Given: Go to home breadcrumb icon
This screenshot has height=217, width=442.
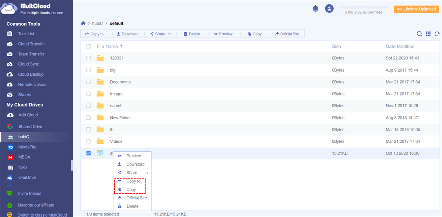Looking at the screenshot, I should 83,23.
